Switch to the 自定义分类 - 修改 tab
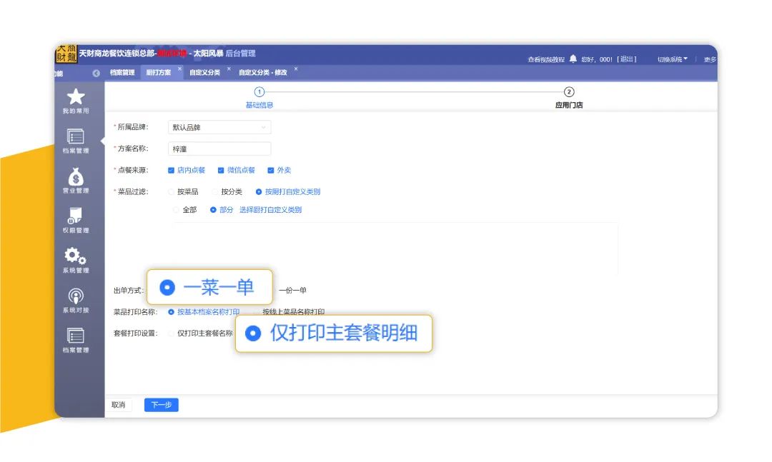Viewport: 772px width, 462px height. click(263, 72)
